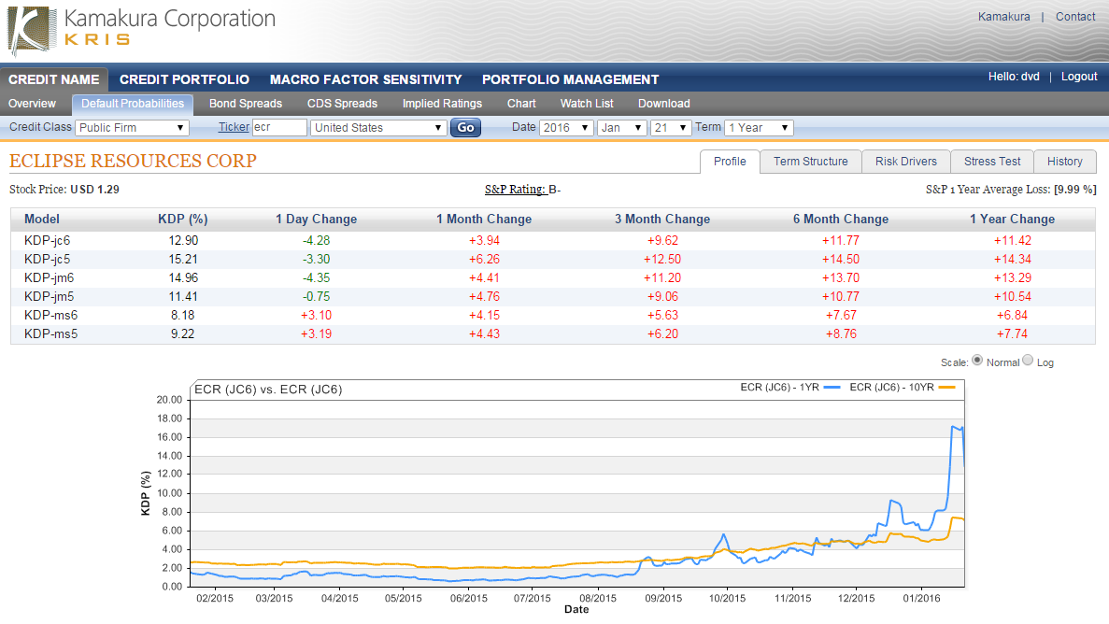Viewport: 1109px width, 624px height.
Task: Click the ECR (JC6) - 10YR legend label
Action: pyautogui.click(x=892, y=387)
